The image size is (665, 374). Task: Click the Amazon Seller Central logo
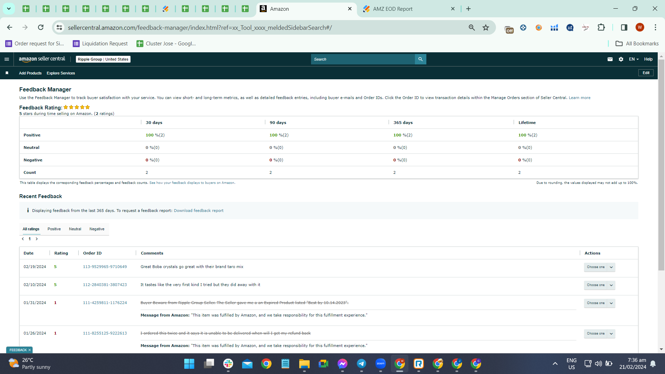tap(42, 59)
